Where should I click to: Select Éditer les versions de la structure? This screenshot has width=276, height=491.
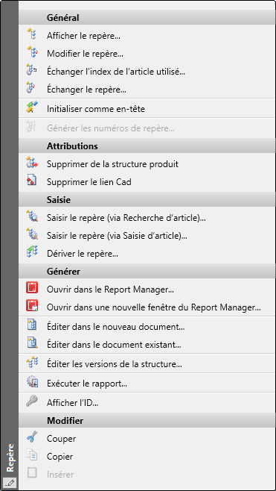(147, 364)
